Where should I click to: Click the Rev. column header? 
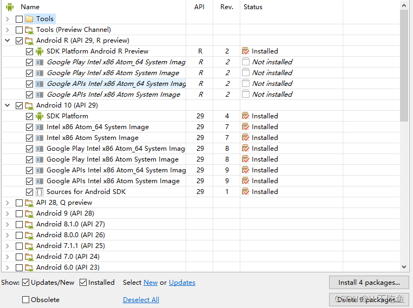(x=227, y=7)
